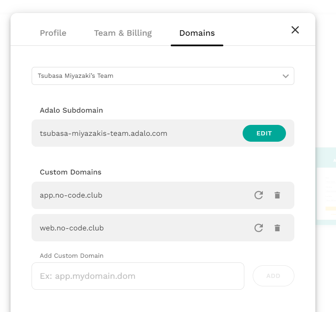Open the Team & Billing tab
This screenshot has height=312, width=336.
(123, 33)
